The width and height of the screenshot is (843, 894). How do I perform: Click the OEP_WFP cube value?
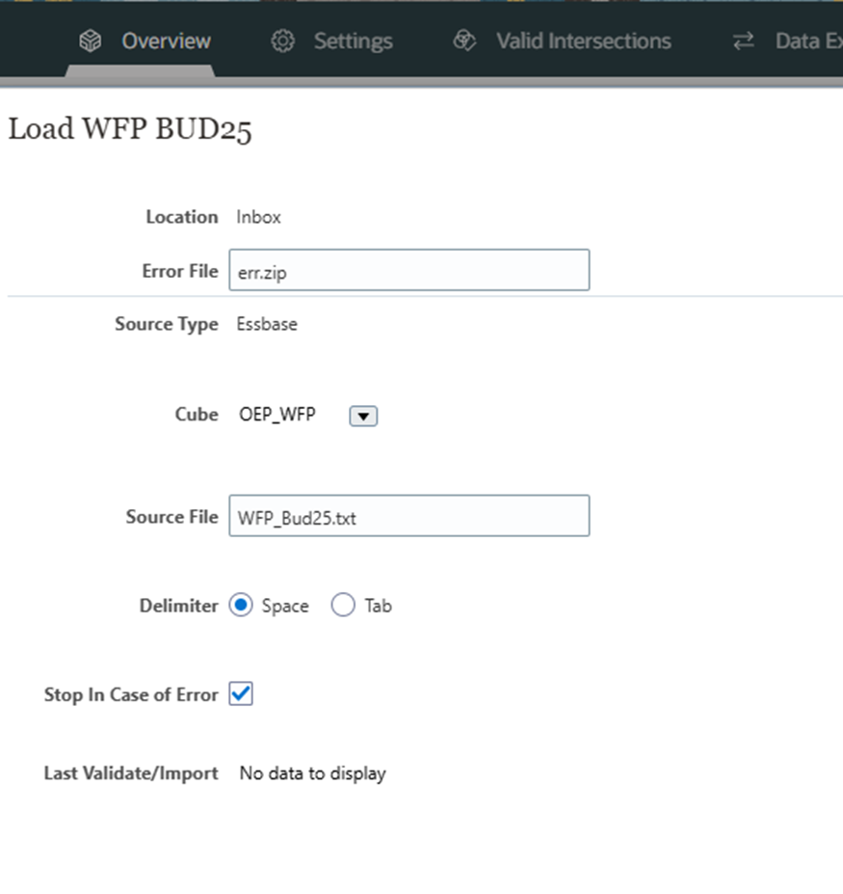coord(277,415)
